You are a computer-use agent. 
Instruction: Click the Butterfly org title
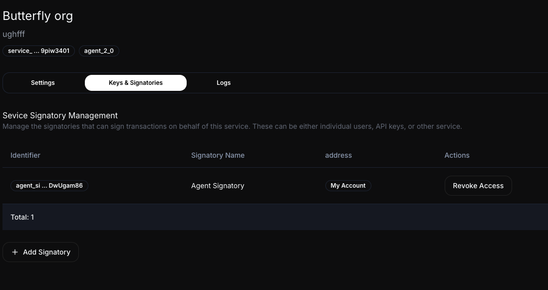click(38, 16)
